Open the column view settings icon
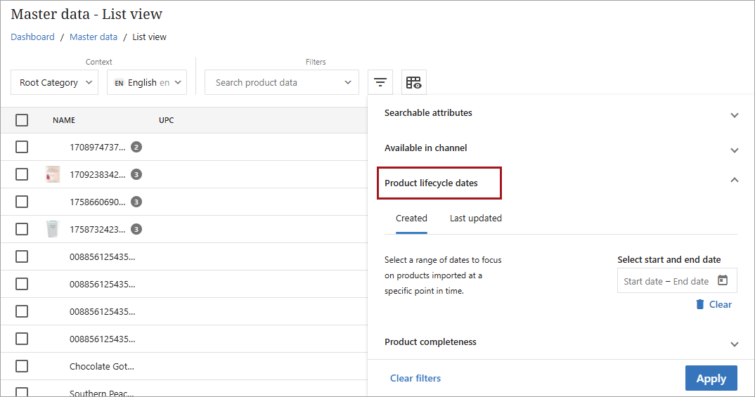This screenshot has height=397, width=755. click(x=413, y=82)
